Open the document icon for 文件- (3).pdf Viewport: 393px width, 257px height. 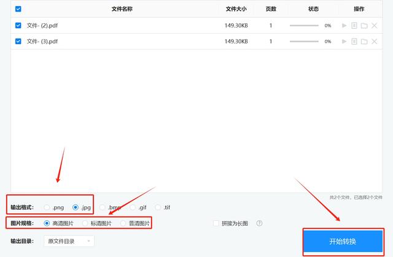(x=354, y=41)
